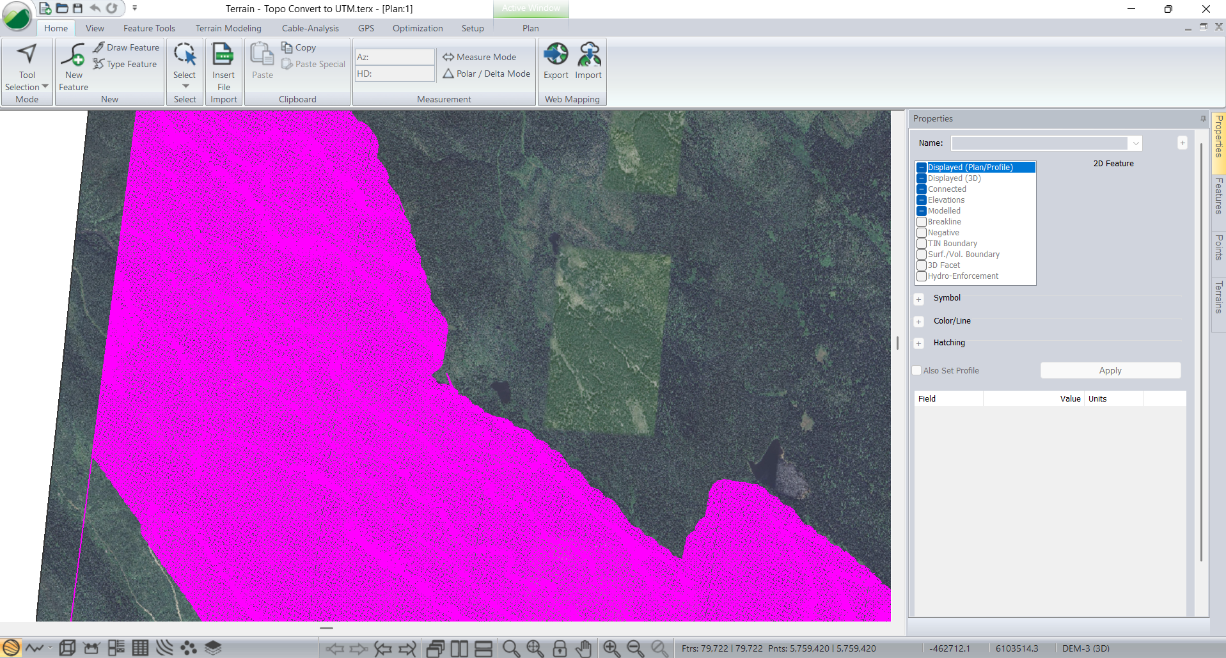Activate Measure Mode

(x=479, y=57)
